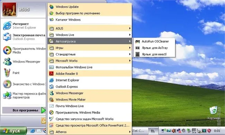Click the disconnected network tray icon with red X
The height and width of the screenshot is (135, 225).
pos(179,131)
